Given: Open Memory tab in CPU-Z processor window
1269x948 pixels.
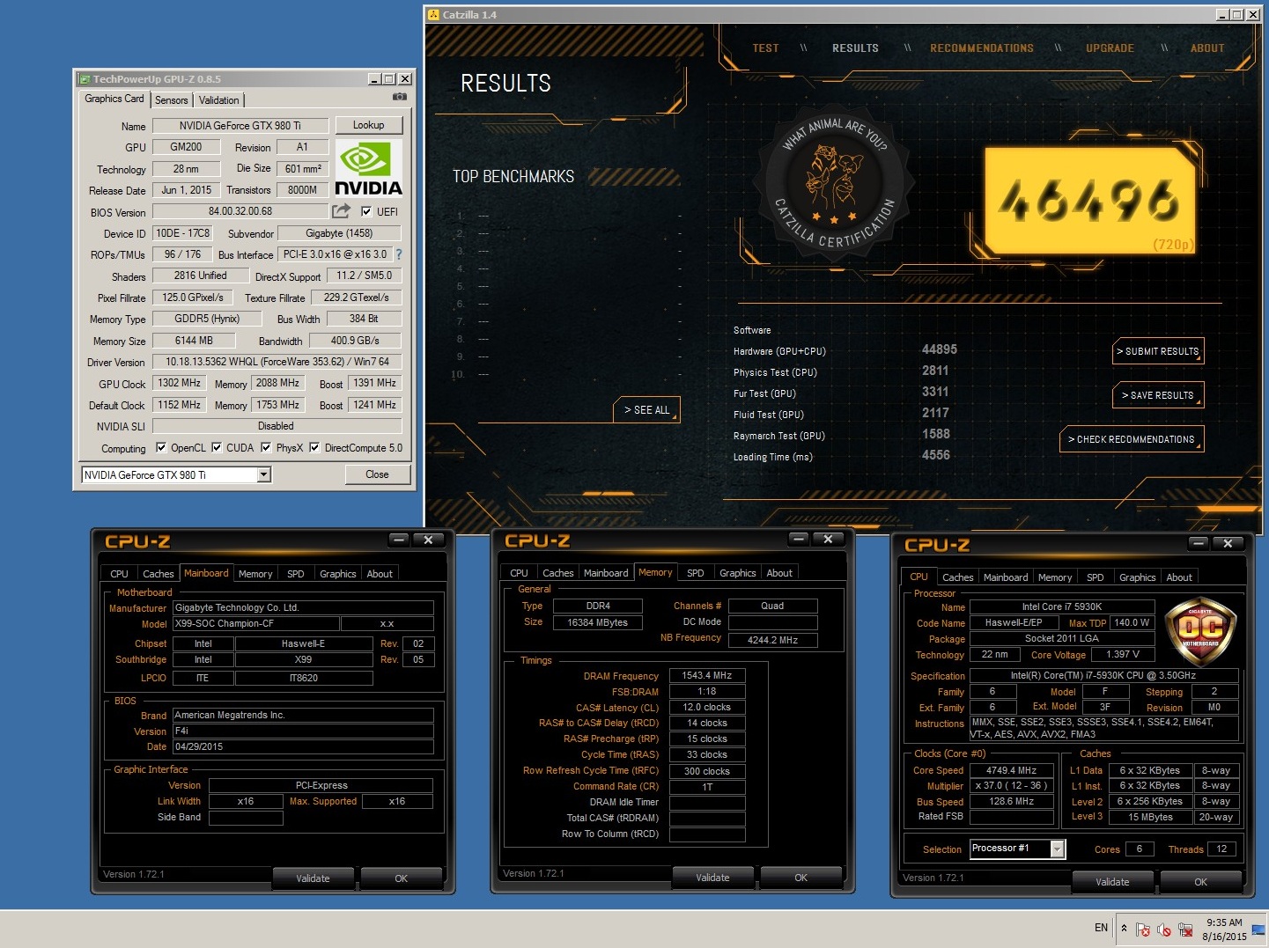Looking at the screenshot, I should click(1055, 577).
